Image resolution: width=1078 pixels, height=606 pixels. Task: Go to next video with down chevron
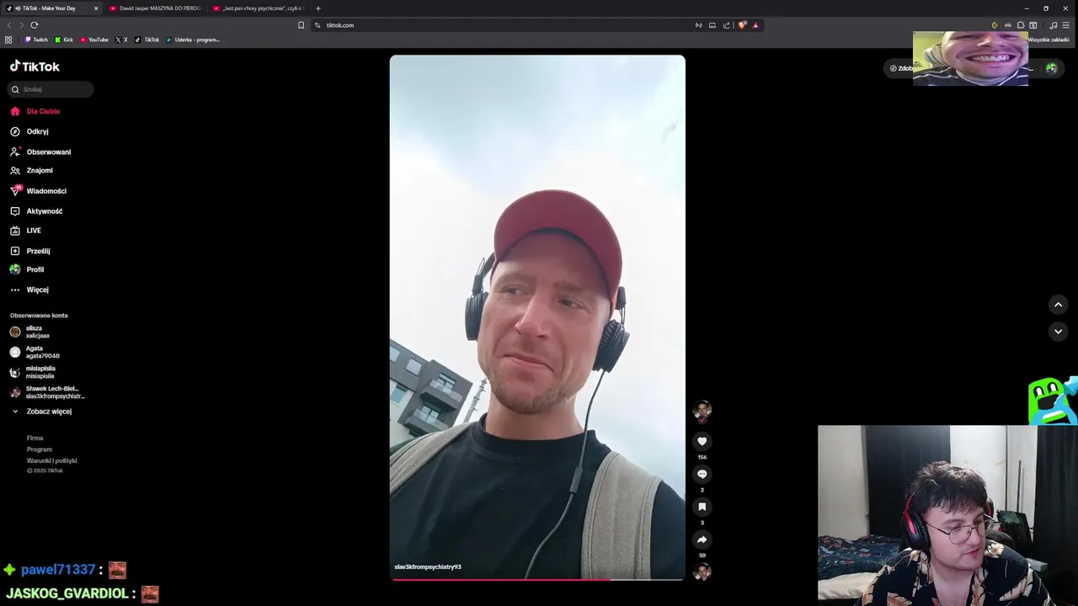click(x=1058, y=332)
